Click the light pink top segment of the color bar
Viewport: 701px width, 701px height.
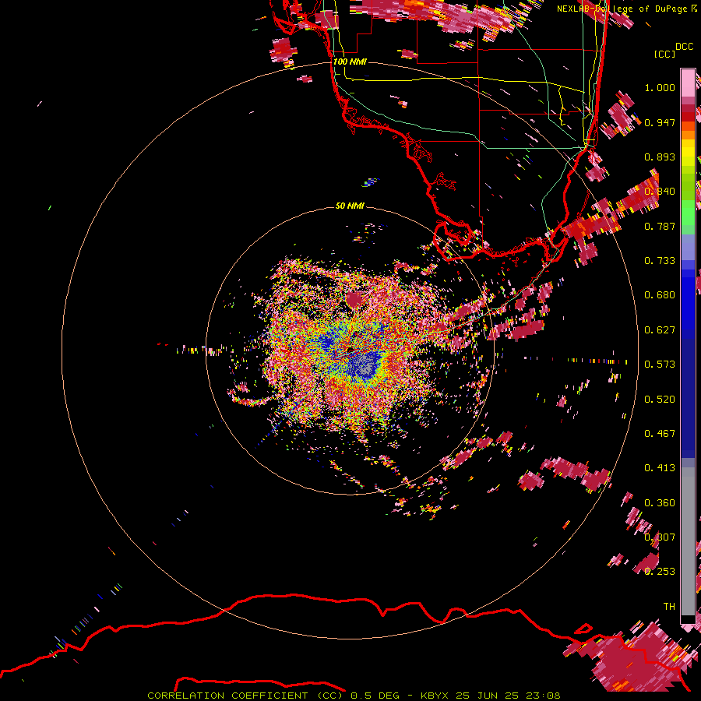pyautogui.click(x=688, y=83)
